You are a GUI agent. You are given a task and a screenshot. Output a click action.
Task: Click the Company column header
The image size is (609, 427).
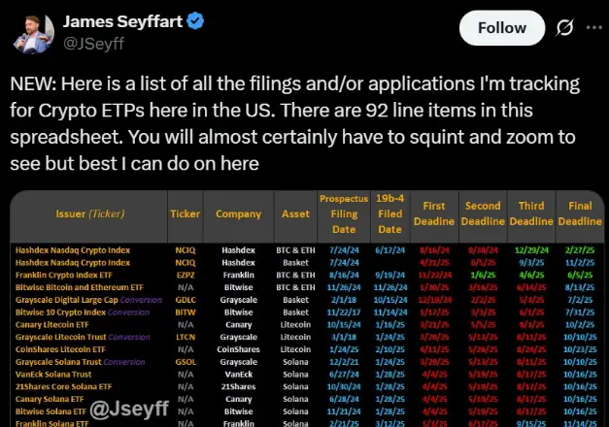point(239,213)
